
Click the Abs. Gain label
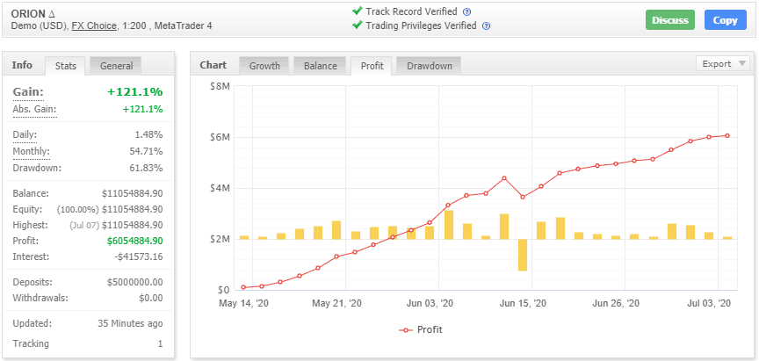coord(34,109)
